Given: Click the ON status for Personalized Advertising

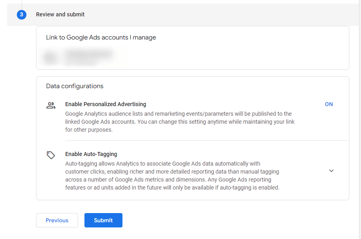Looking at the screenshot, I should pos(329,104).
